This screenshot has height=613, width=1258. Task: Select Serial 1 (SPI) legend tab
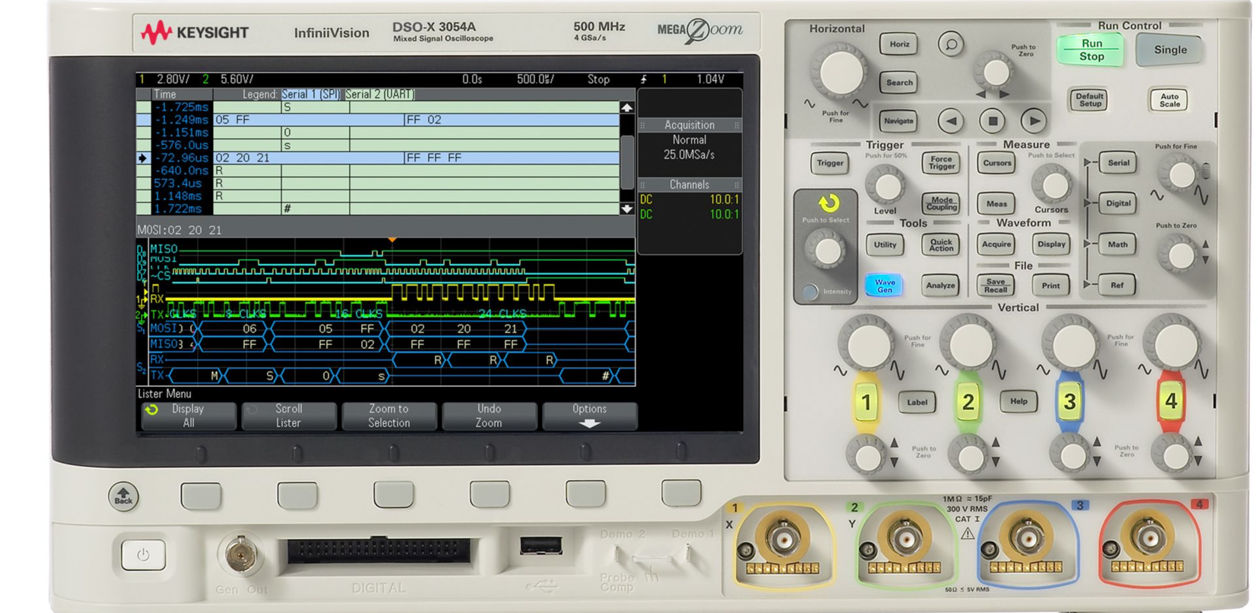[x=311, y=94]
